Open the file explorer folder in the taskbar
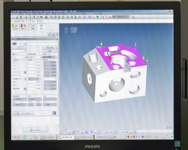188x150 pixels. [30, 138]
